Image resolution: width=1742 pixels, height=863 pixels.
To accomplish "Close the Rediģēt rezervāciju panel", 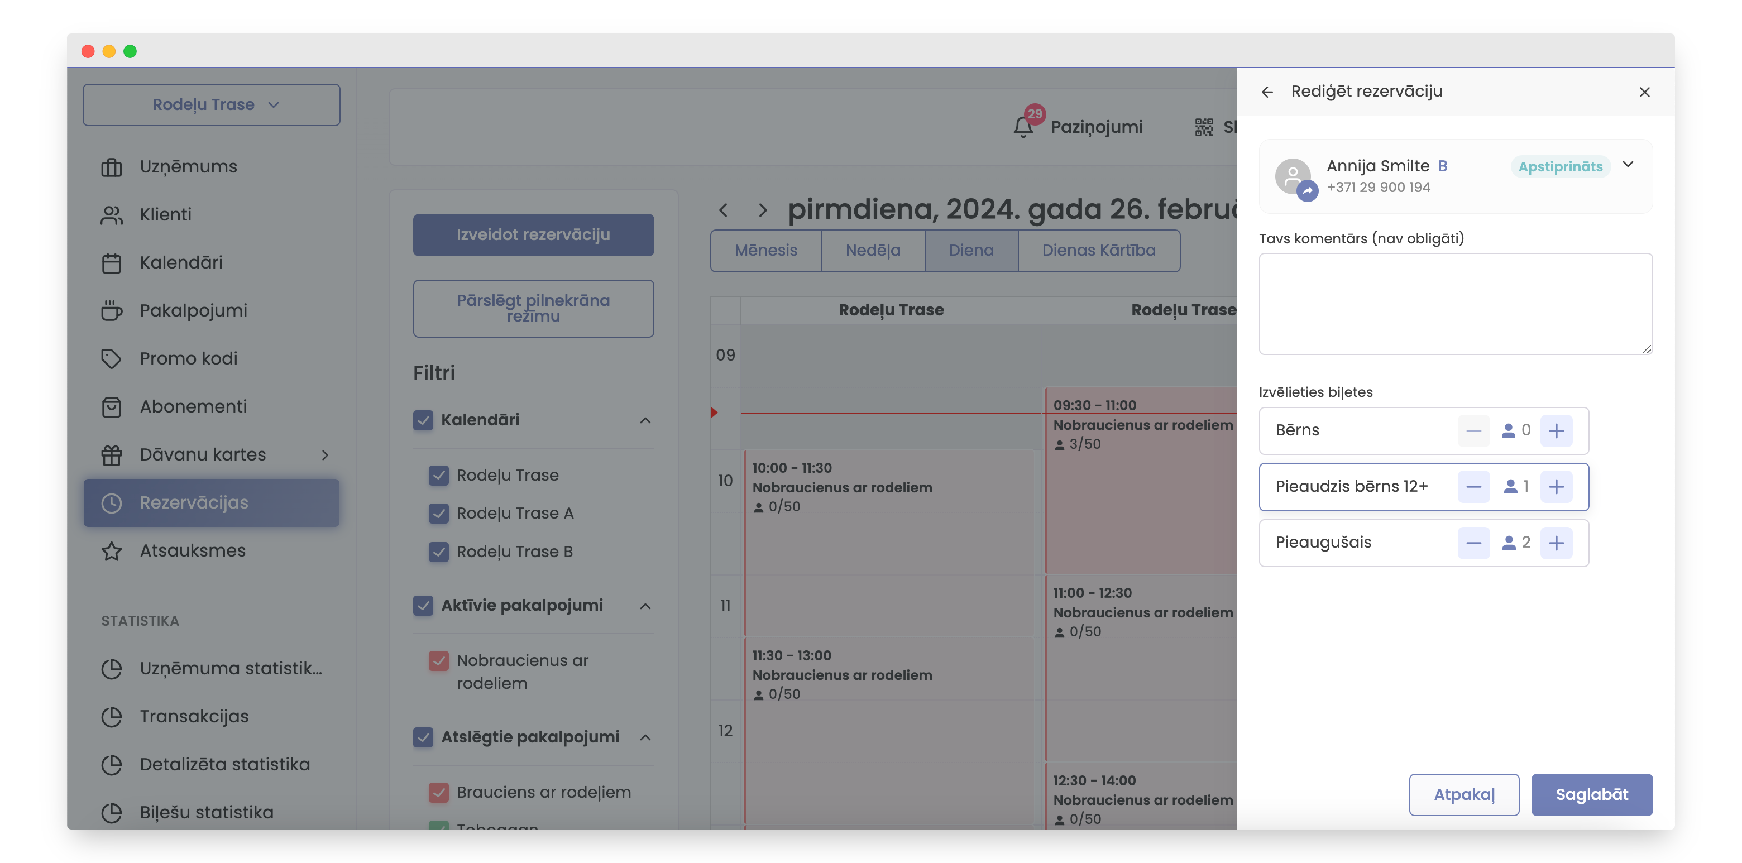I will pos(1645,92).
